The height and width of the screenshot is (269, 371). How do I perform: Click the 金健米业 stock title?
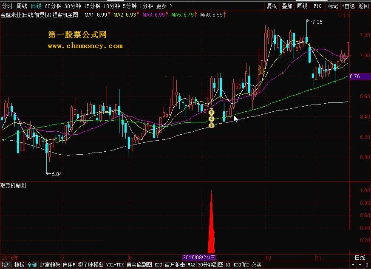pyautogui.click(x=10, y=15)
